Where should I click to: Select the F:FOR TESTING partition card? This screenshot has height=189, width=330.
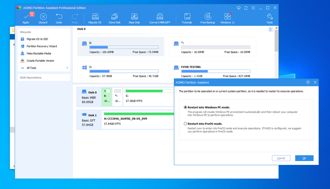[212, 70]
